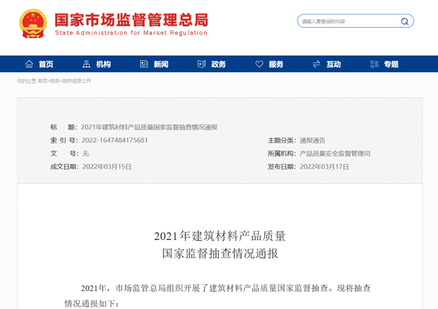438x309 pixels.
Task: Click the national emblem logo
Action: pos(33,24)
